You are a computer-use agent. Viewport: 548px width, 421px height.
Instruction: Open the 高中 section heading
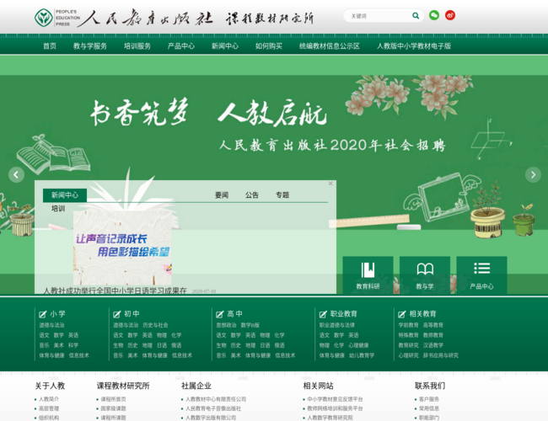click(234, 314)
